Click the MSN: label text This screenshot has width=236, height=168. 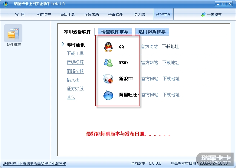pyautogui.click(x=123, y=63)
